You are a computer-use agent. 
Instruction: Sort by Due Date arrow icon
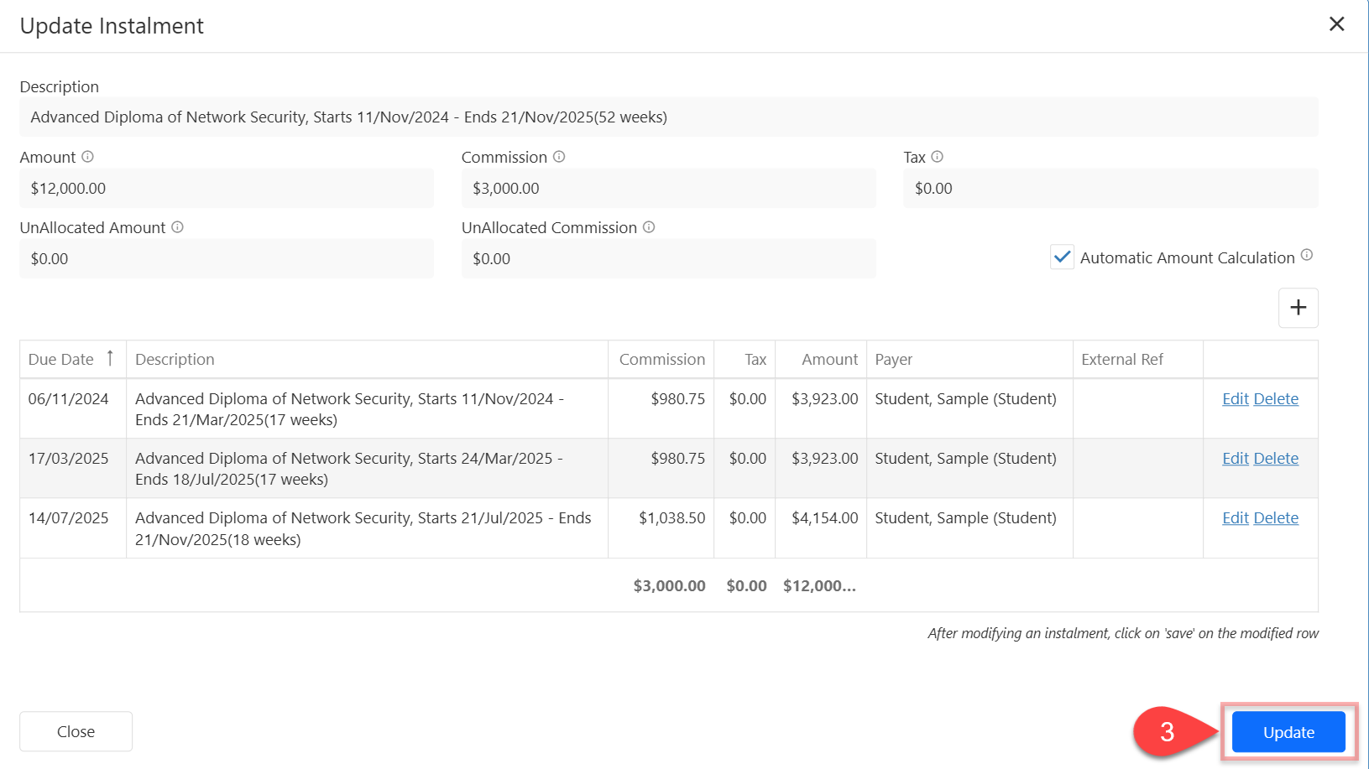pos(110,358)
